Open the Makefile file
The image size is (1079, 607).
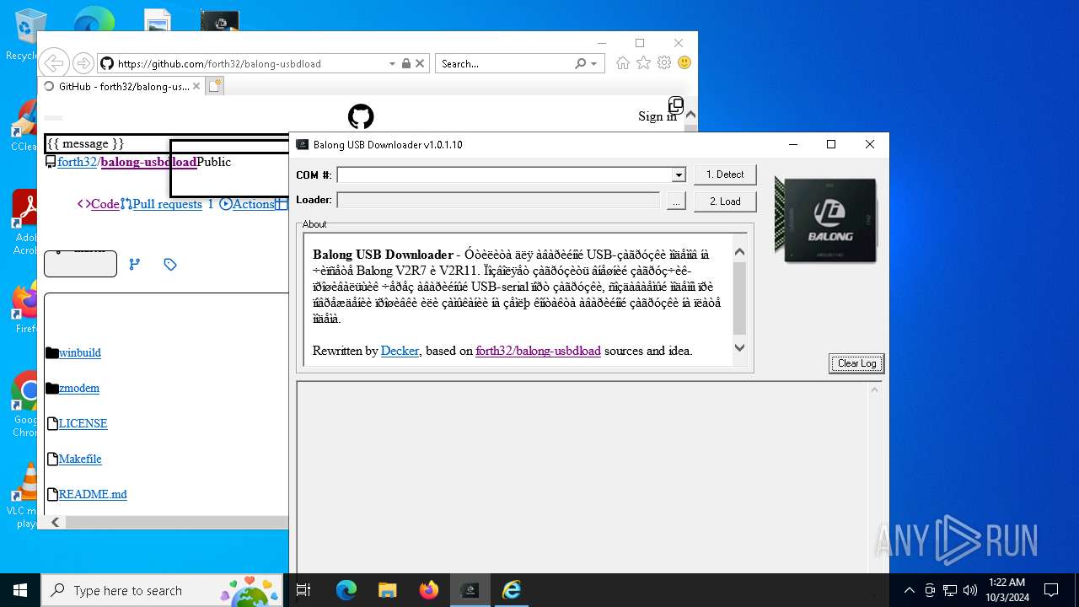pos(80,459)
